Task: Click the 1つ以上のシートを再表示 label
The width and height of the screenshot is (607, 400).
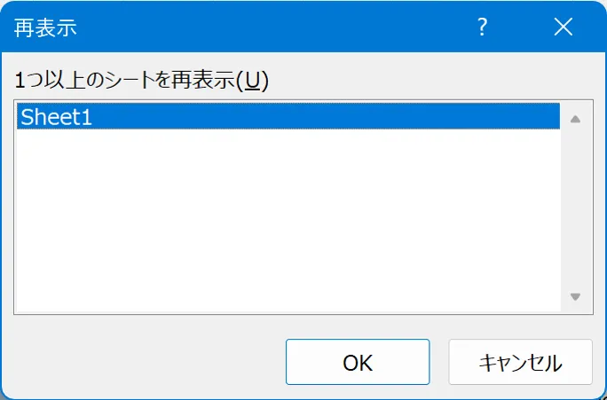Action: click(x=124, y=81)
